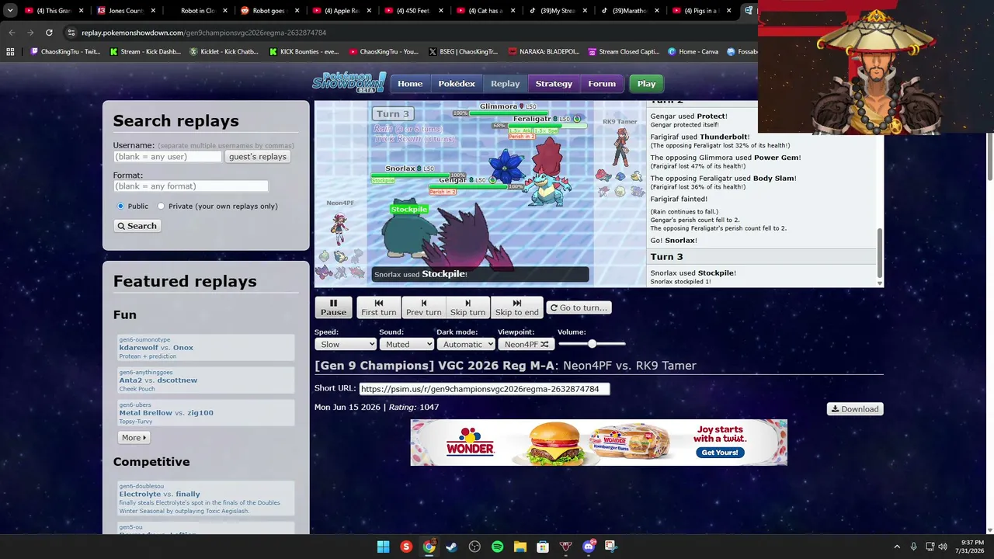This screenshot has width=994, height=559.
Task: Open the Pokédex menu item
Action: click(457, 84)
